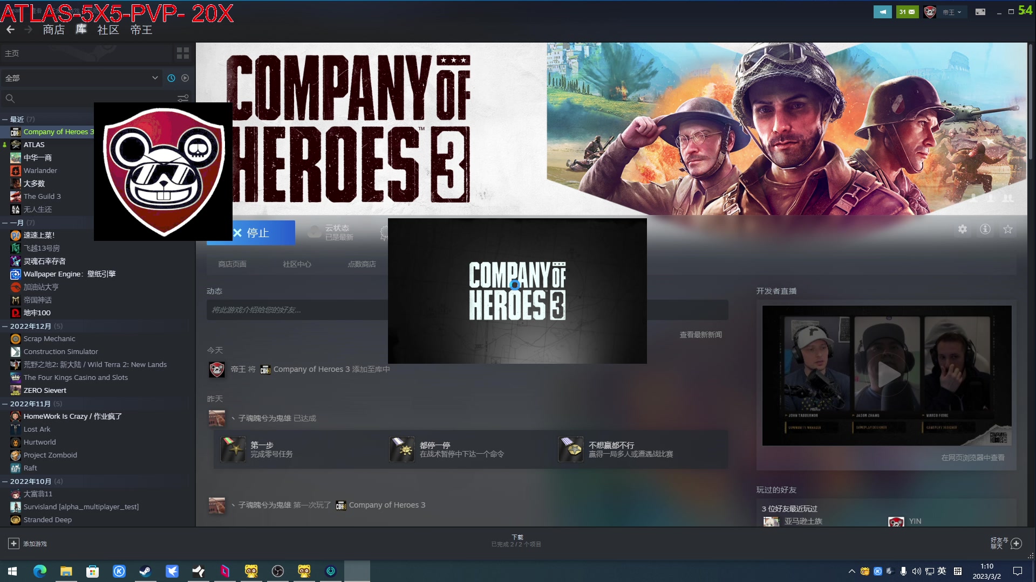
Task: Open advanced filter options beside search
Action: pos(183,98)
